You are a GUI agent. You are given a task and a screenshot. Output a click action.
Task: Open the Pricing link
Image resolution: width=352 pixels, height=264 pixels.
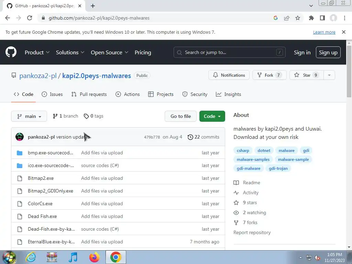click(143, 52)
